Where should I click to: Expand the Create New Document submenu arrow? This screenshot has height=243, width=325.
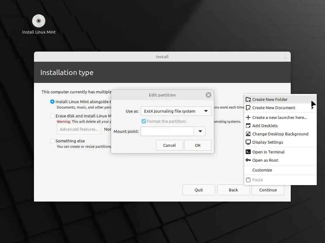tap(312, 108)
